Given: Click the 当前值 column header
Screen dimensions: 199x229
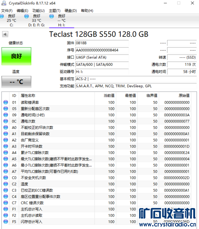Looking at the screenshot, I should tap(105, 96).
